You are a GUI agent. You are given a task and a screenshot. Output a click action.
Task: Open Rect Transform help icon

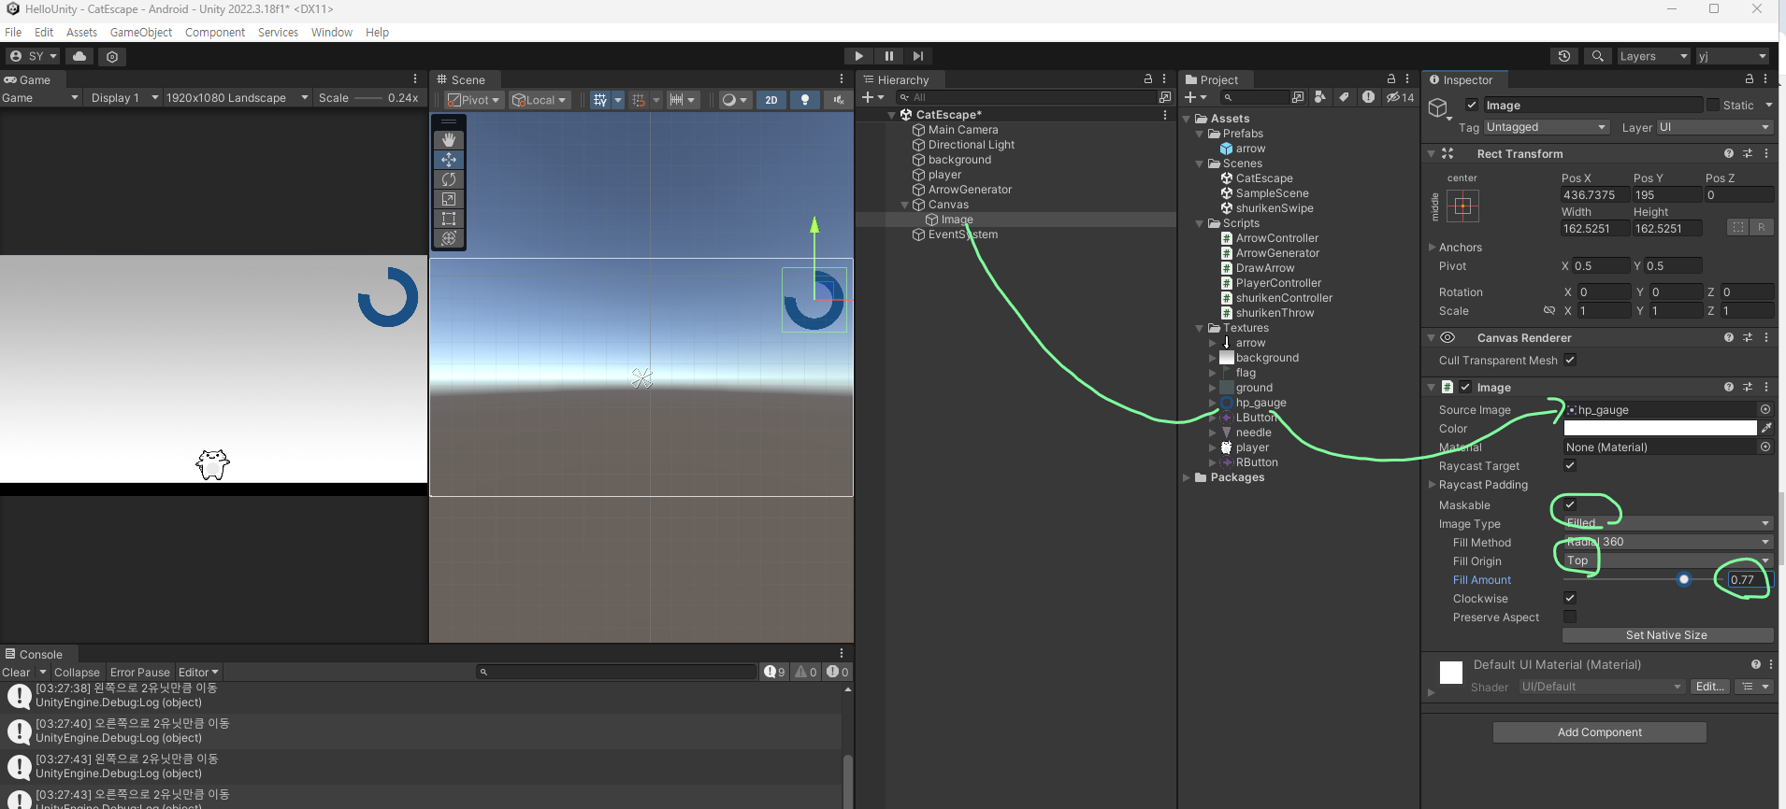pyautogui.click(x=1729, y=153)
